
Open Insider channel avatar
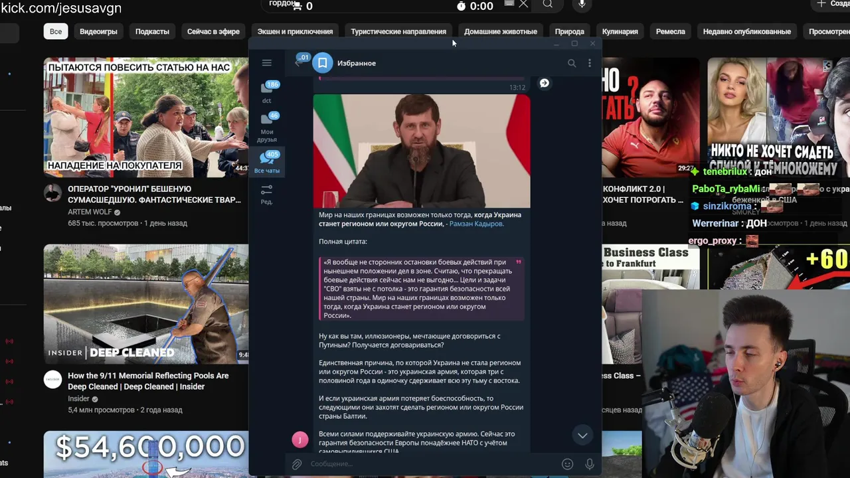52,380
